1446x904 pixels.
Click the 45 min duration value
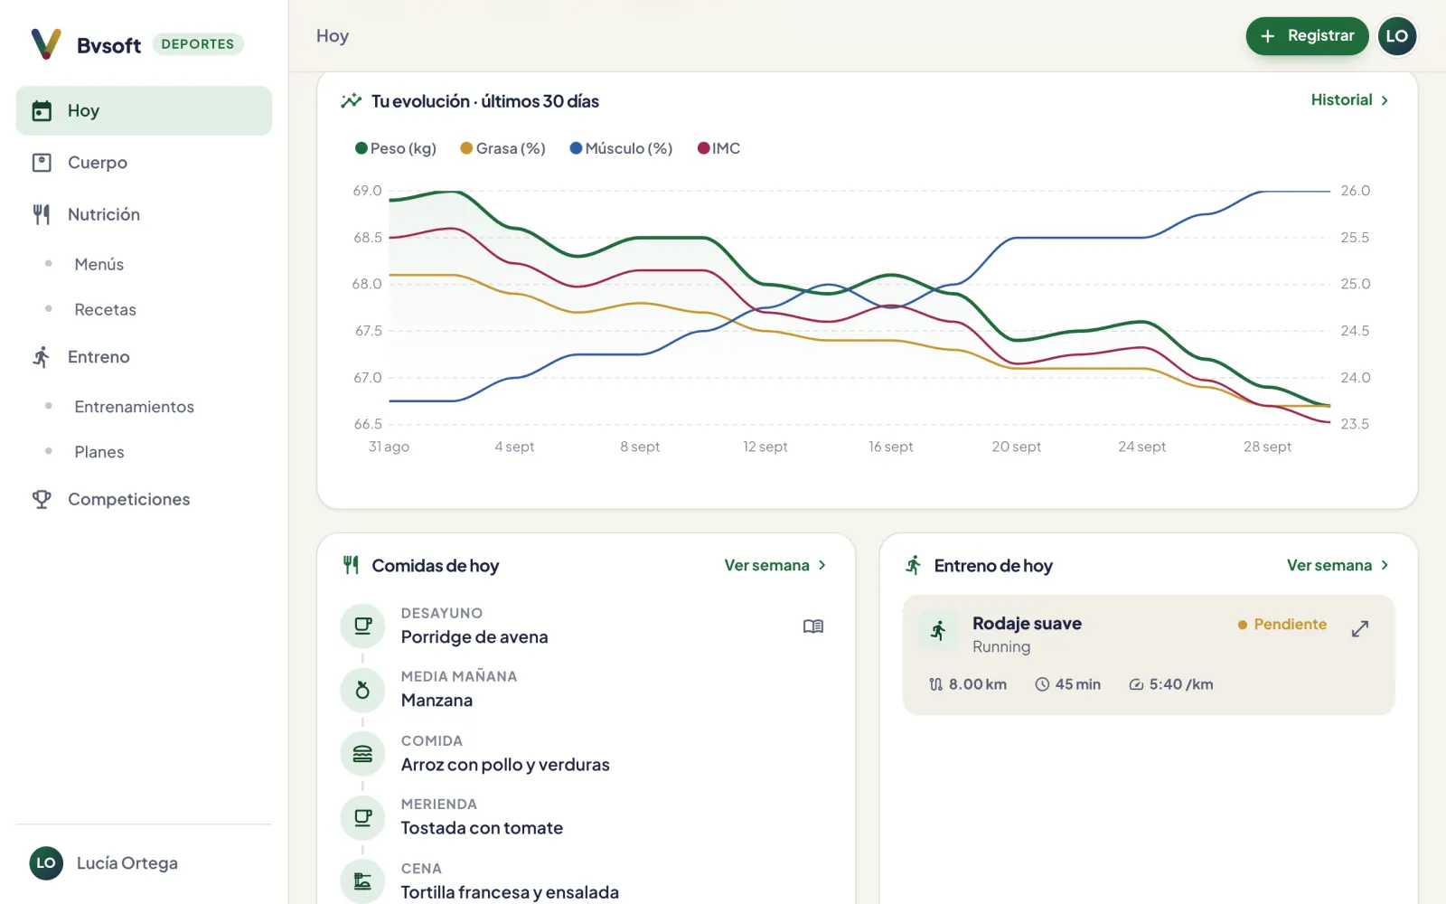(1068, 684)
